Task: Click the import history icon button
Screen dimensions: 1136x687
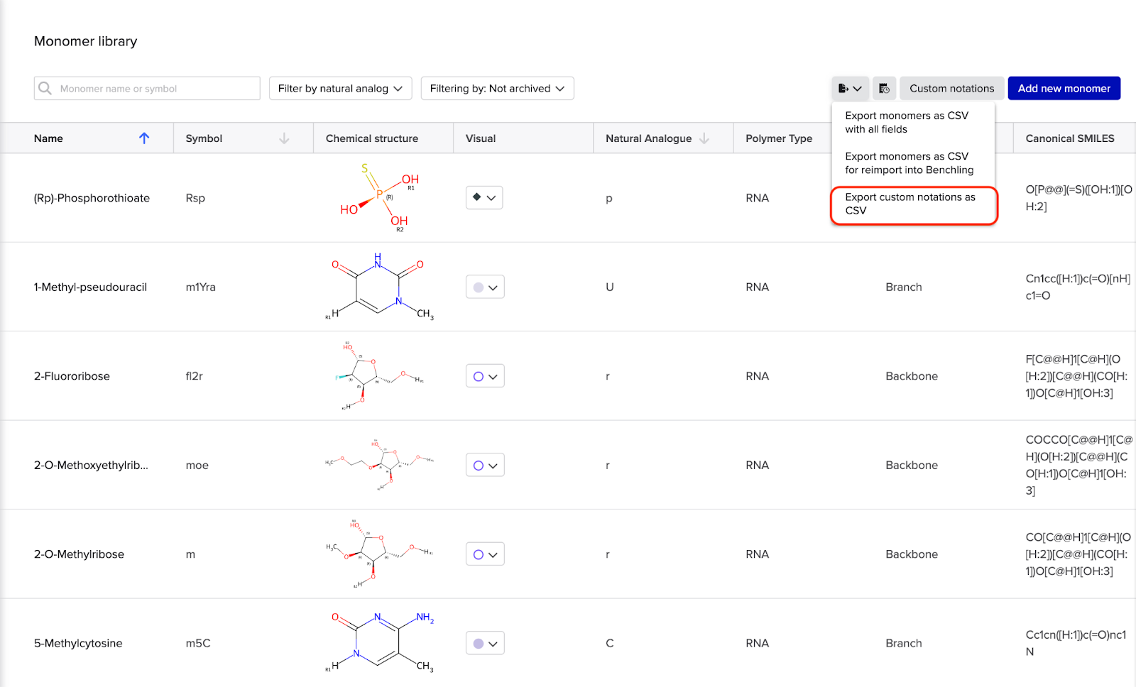Action: [884, 89]
